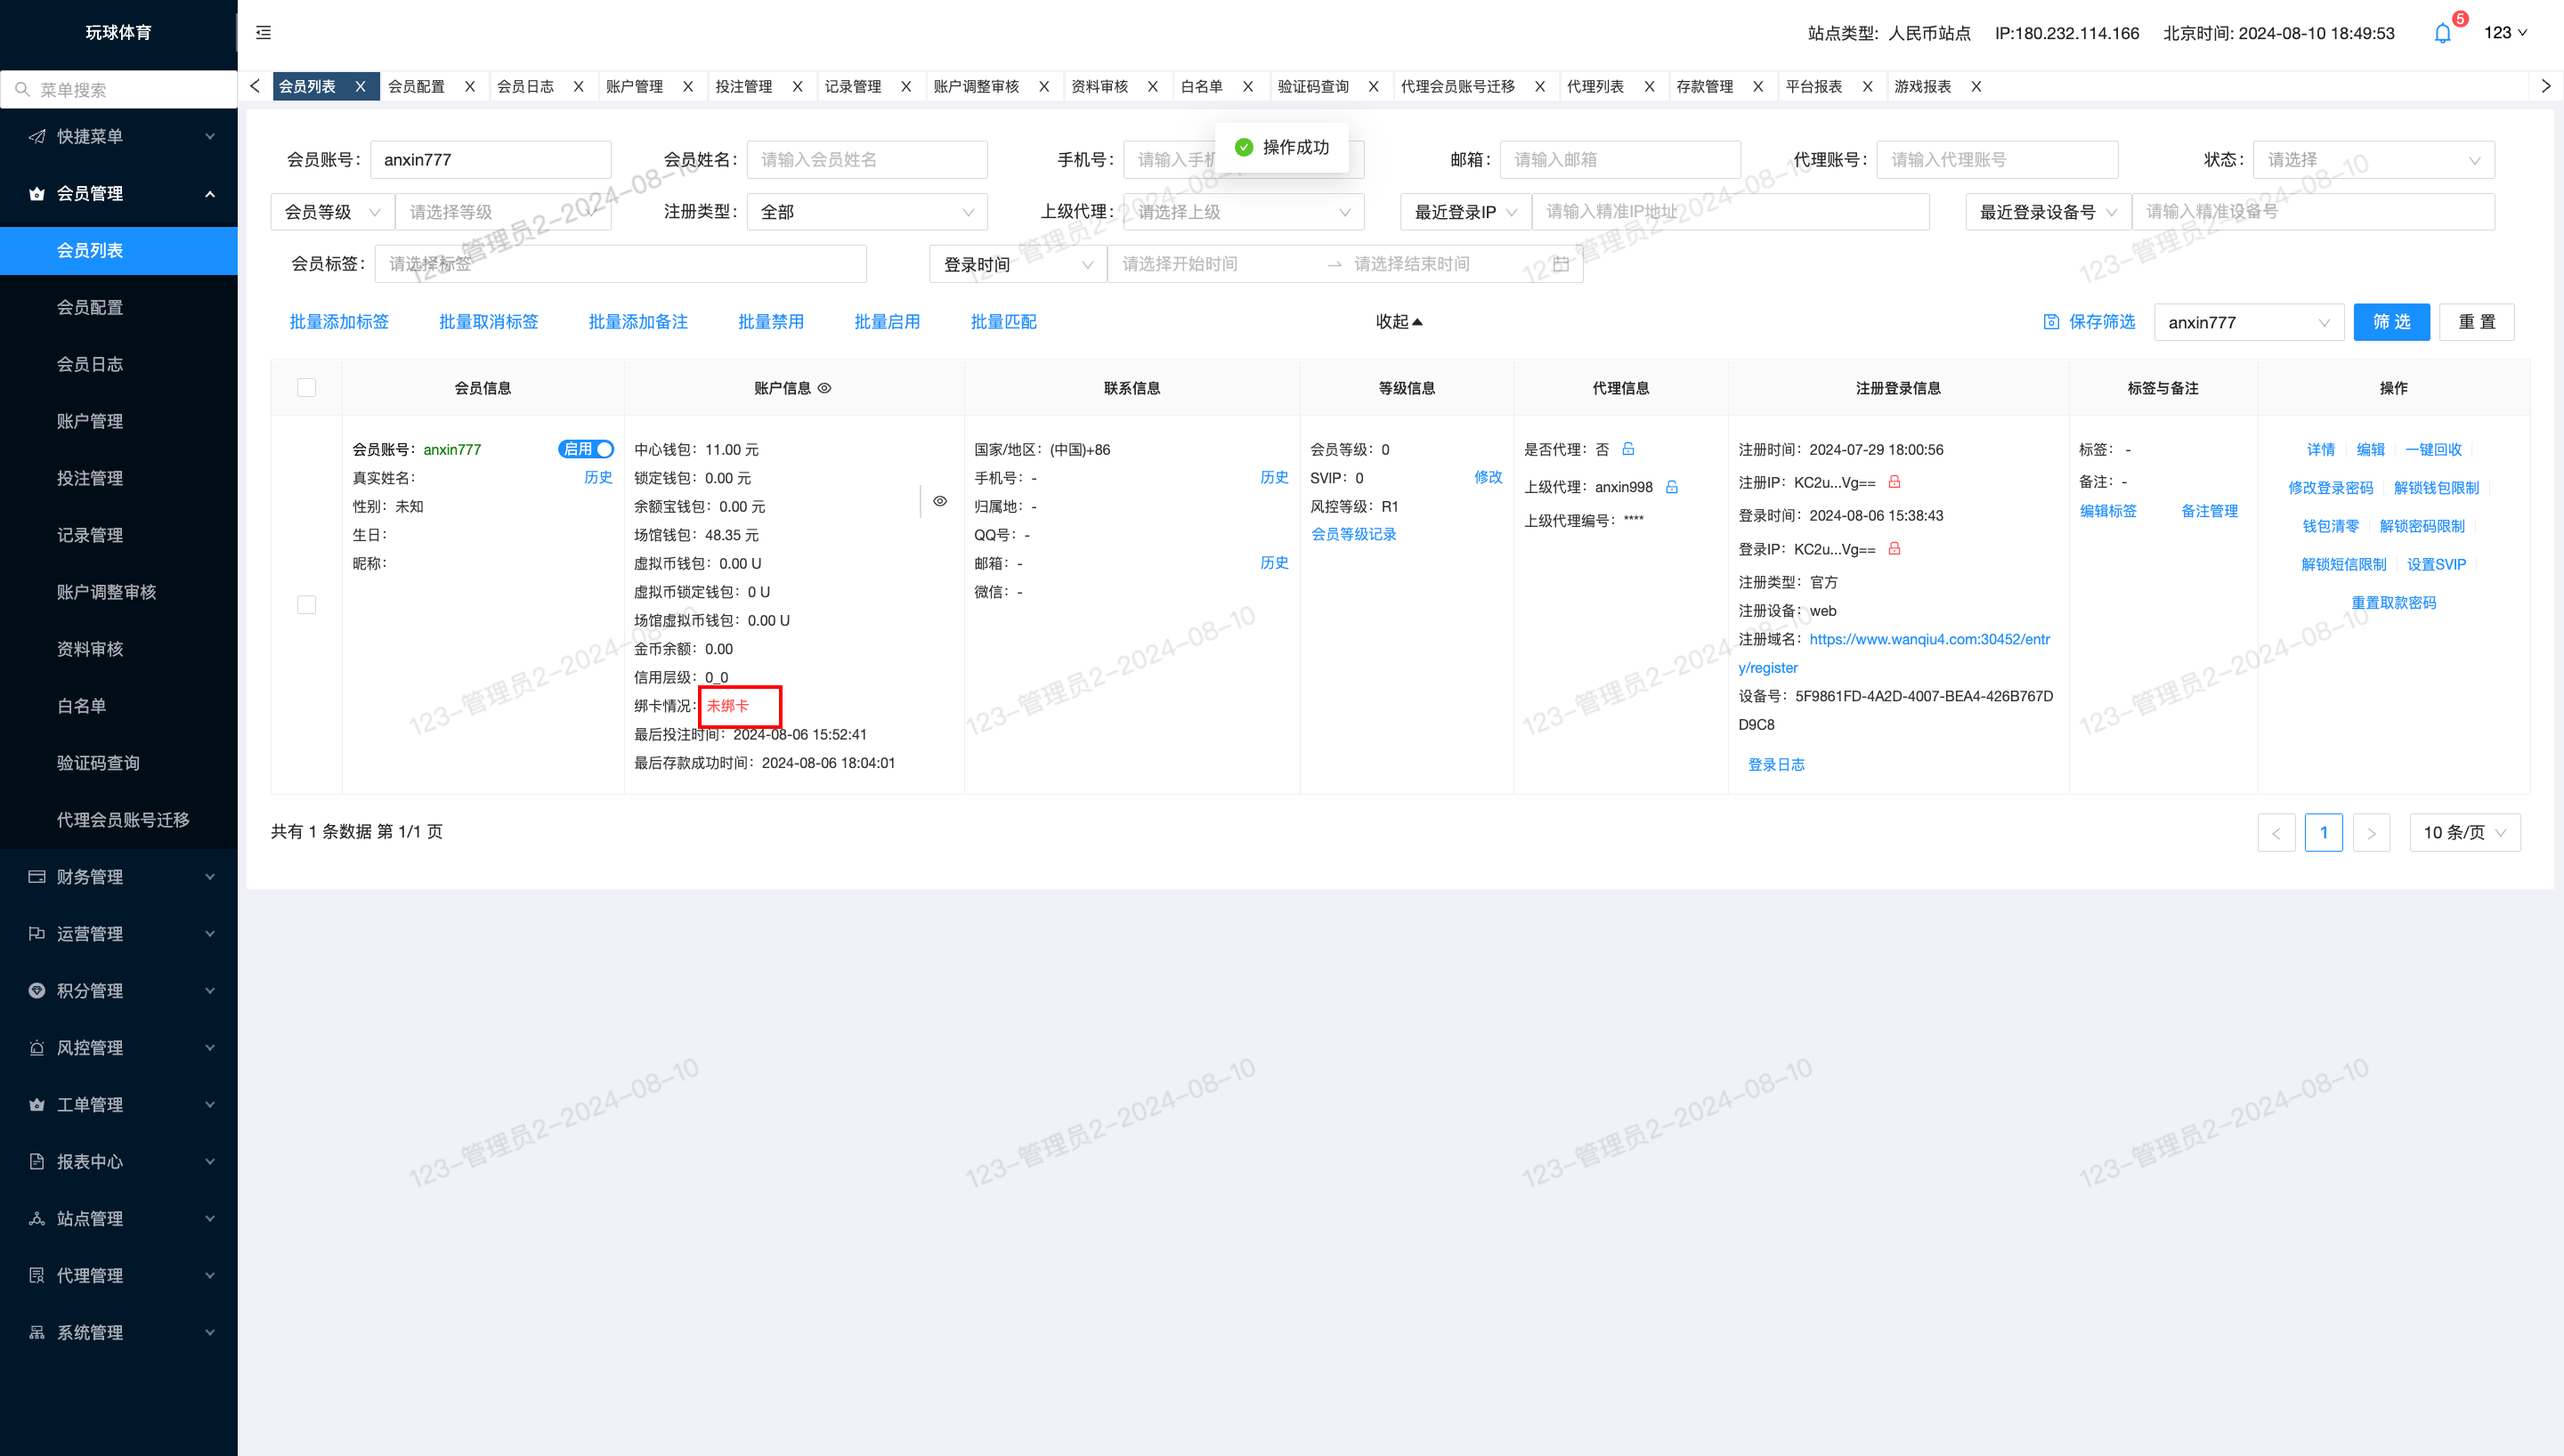Click the red lock icon beside 登录IP
This screenshot has height=1456, width=2564.
pyautogui.click(x=1894, y=549)
